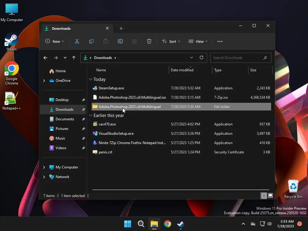
Task: Click Chrome icon in the taskbar
Action: (x=167, y=224)
